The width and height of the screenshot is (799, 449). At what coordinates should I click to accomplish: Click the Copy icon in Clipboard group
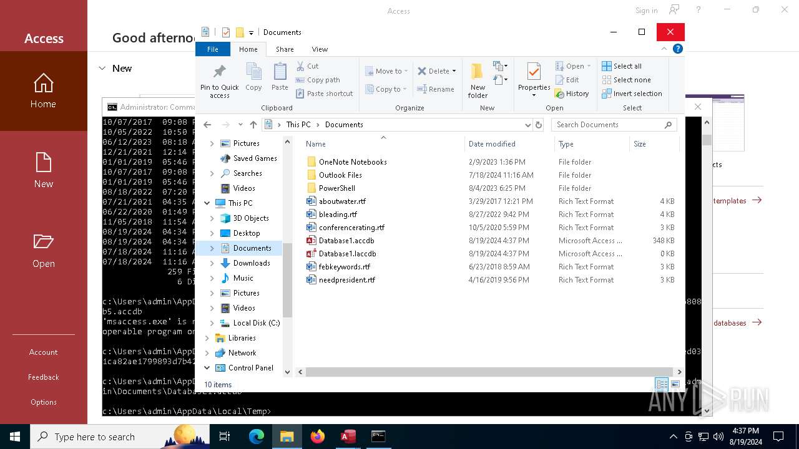[253, 72]
